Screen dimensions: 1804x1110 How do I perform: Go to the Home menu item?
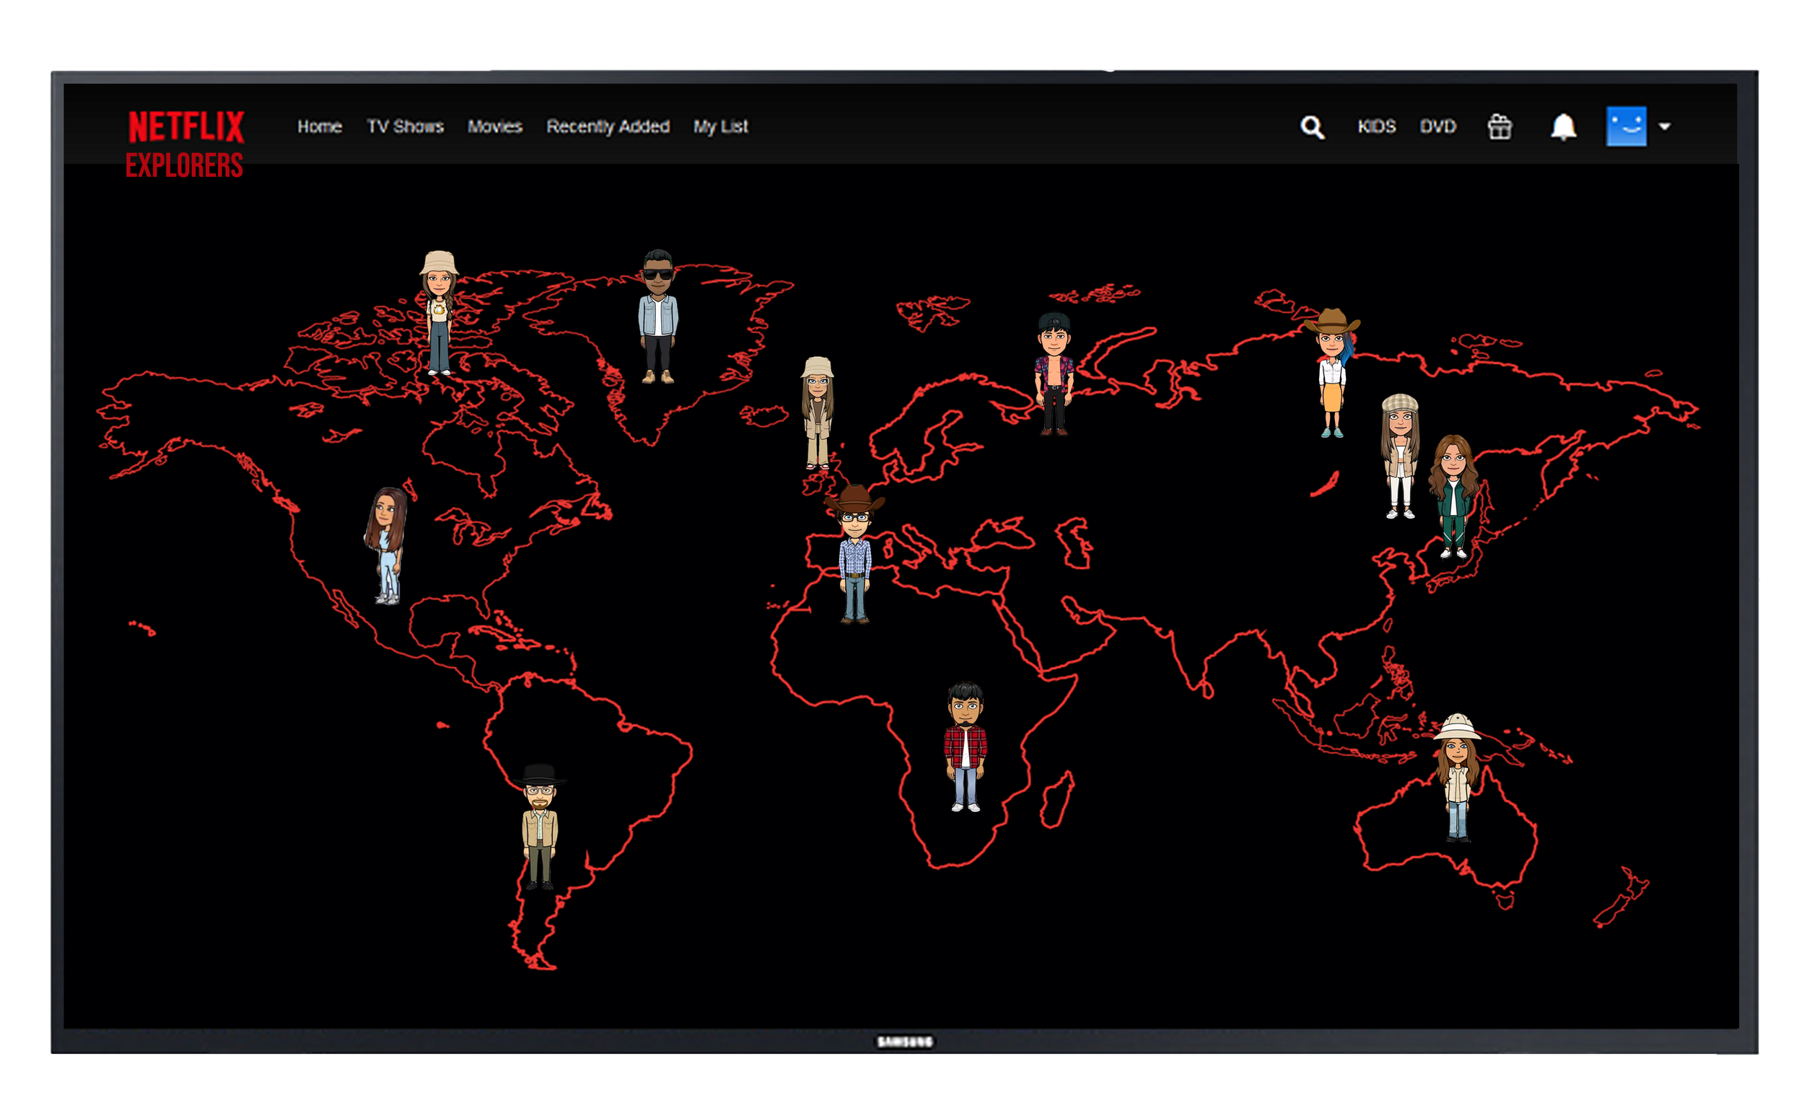pos(320,126)
